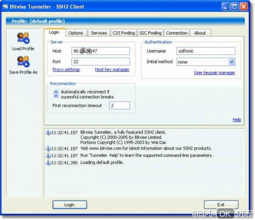Click info icon beside 'Loading default profile' log entry
The image size is (255, 220).
48,163
